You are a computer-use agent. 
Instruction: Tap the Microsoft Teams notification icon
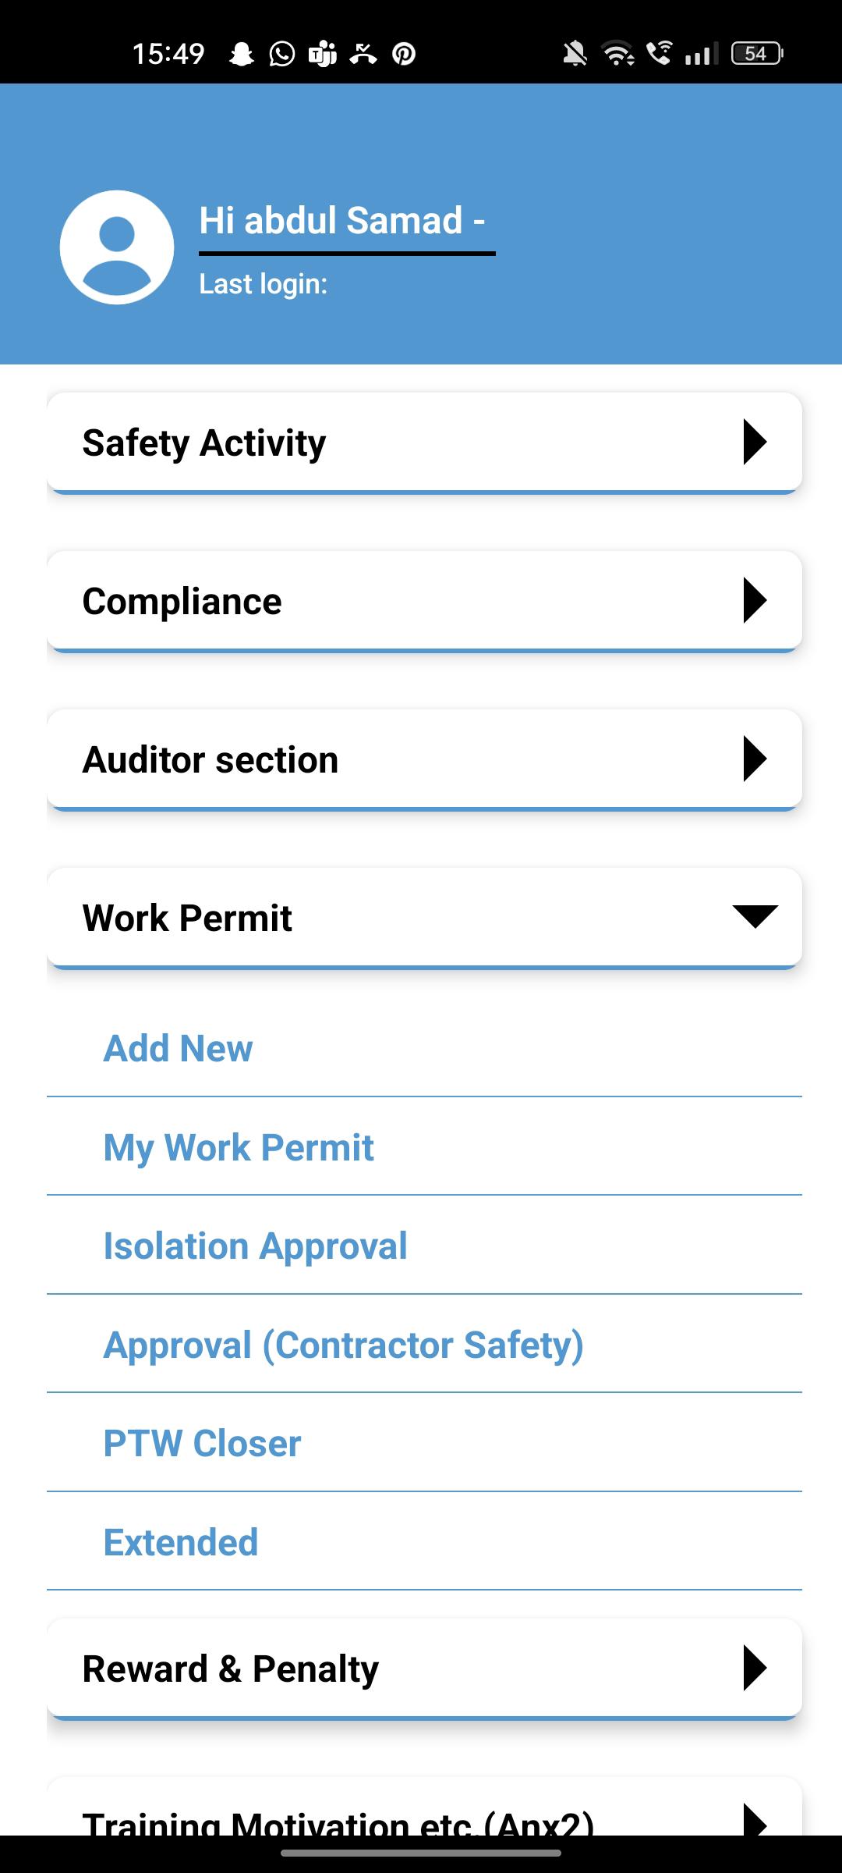click(x=323, y=54)
